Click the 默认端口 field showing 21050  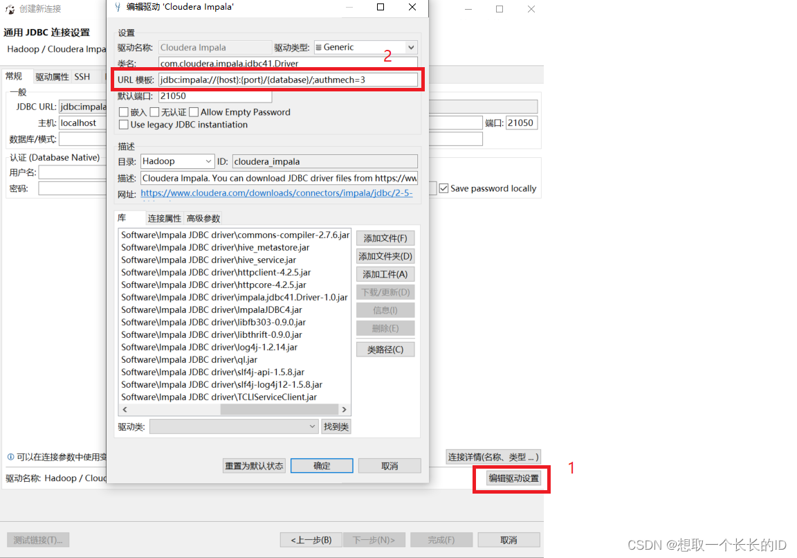[216, 96]
